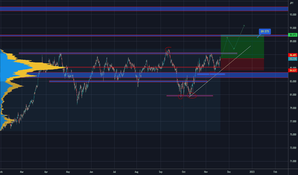
Task: Click the 83.000 price axis label
Action: tap(293, 81)
